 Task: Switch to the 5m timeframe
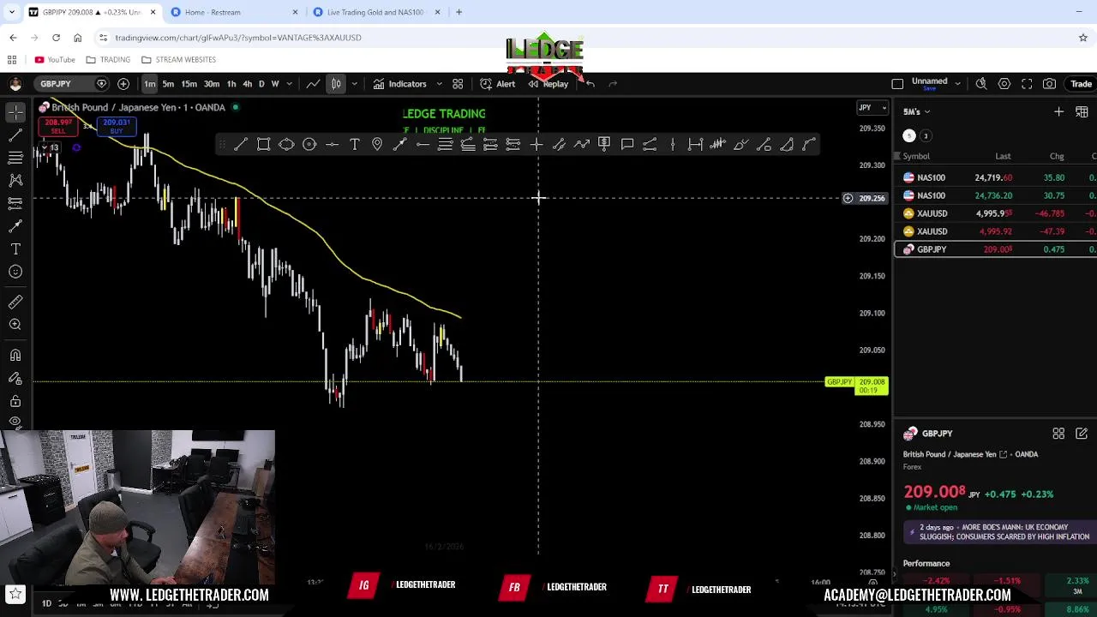pos(168,84)
